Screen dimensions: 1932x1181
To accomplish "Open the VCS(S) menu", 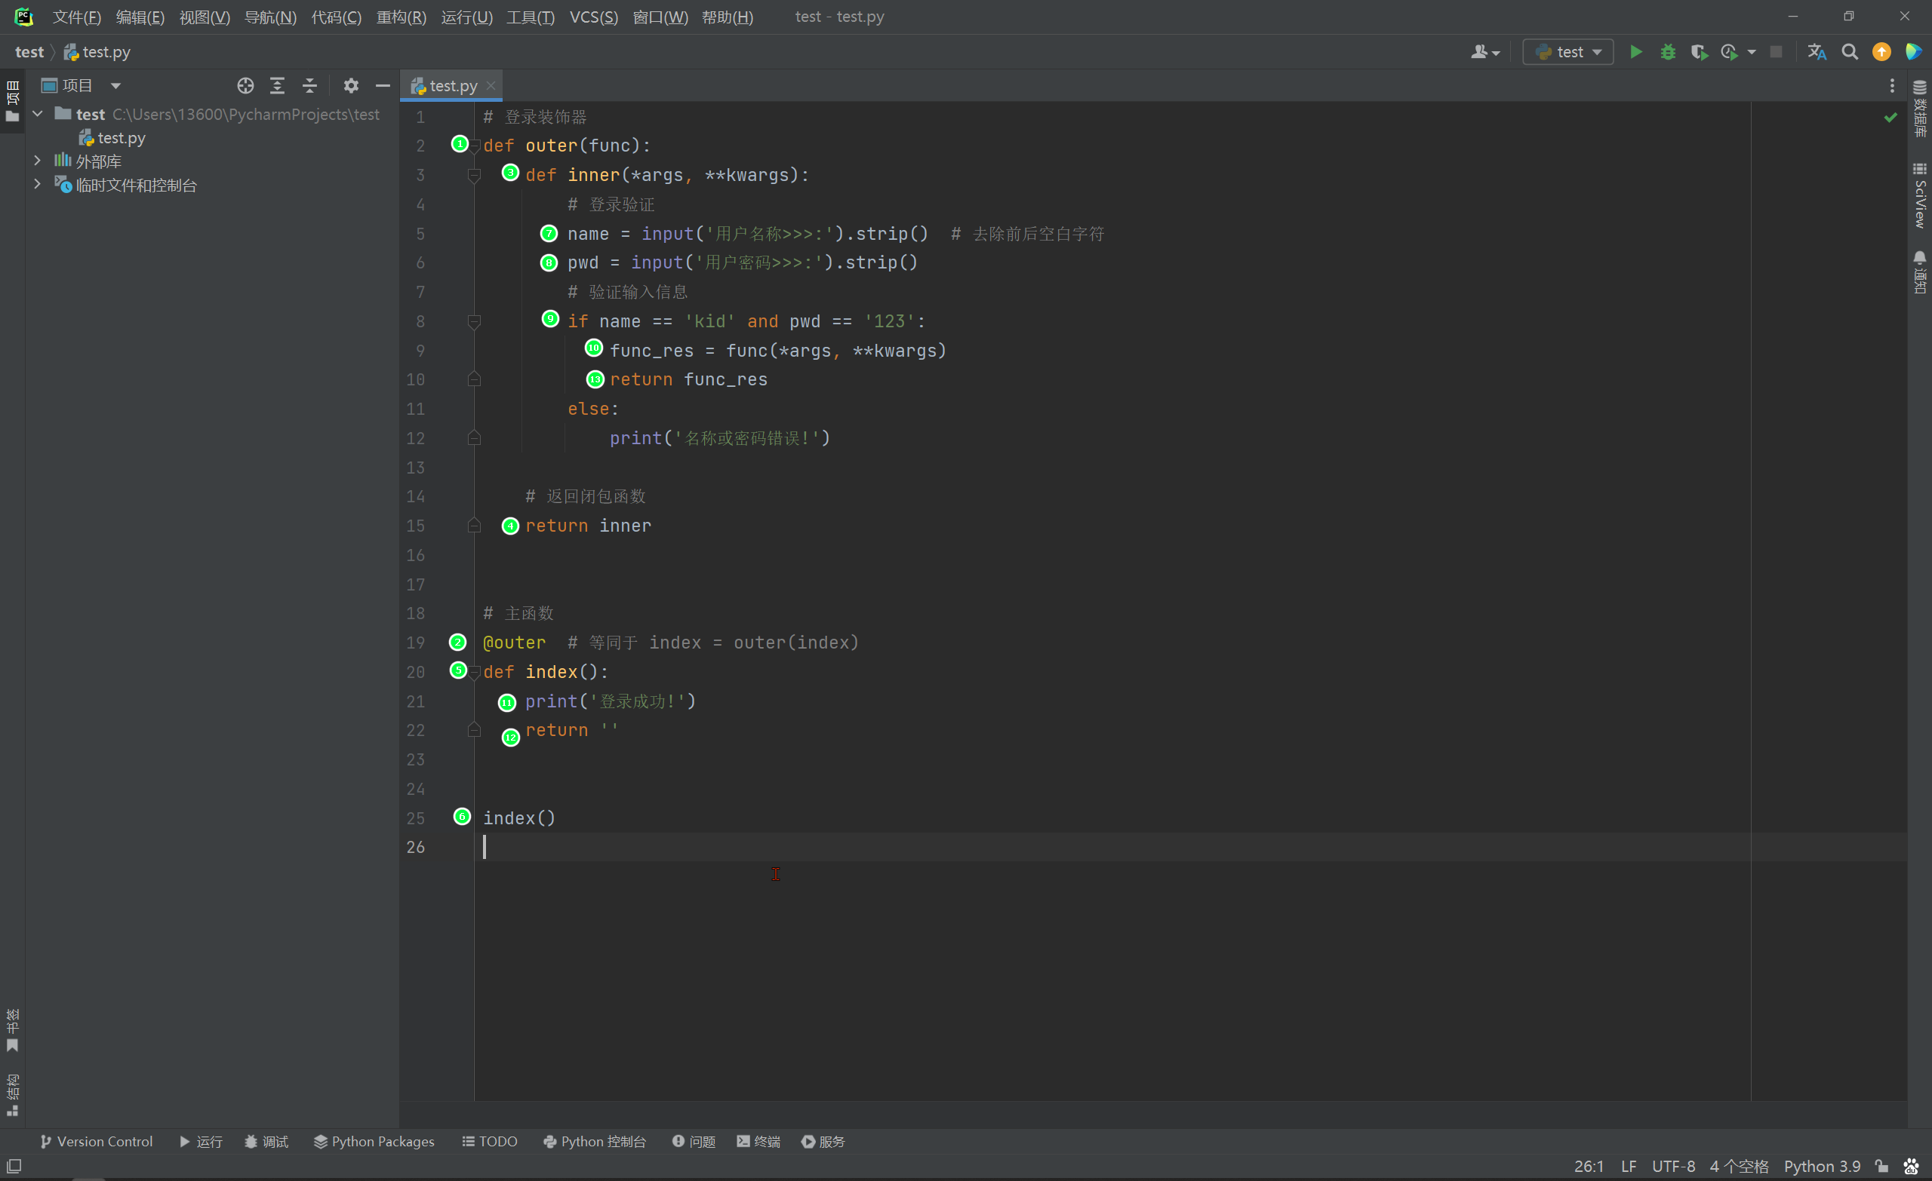I will pyautogui.click(x=593, y=17).
